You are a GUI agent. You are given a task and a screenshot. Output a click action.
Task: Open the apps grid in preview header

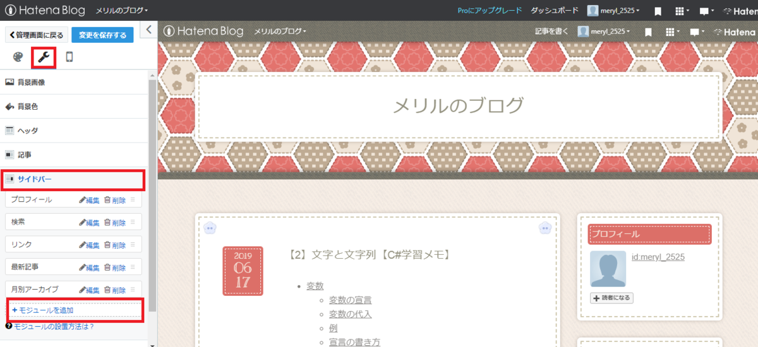pos(672,32)
